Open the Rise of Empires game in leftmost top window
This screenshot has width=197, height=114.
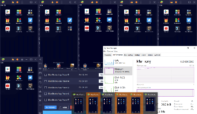tap(30, 28)
